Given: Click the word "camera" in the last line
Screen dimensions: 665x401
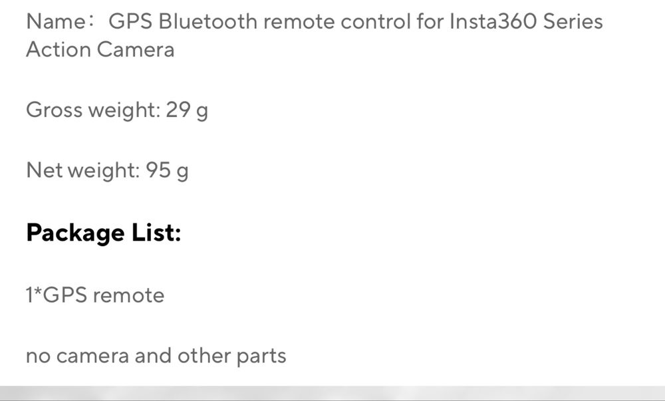Looking at the screenshot, I should 92,356.
